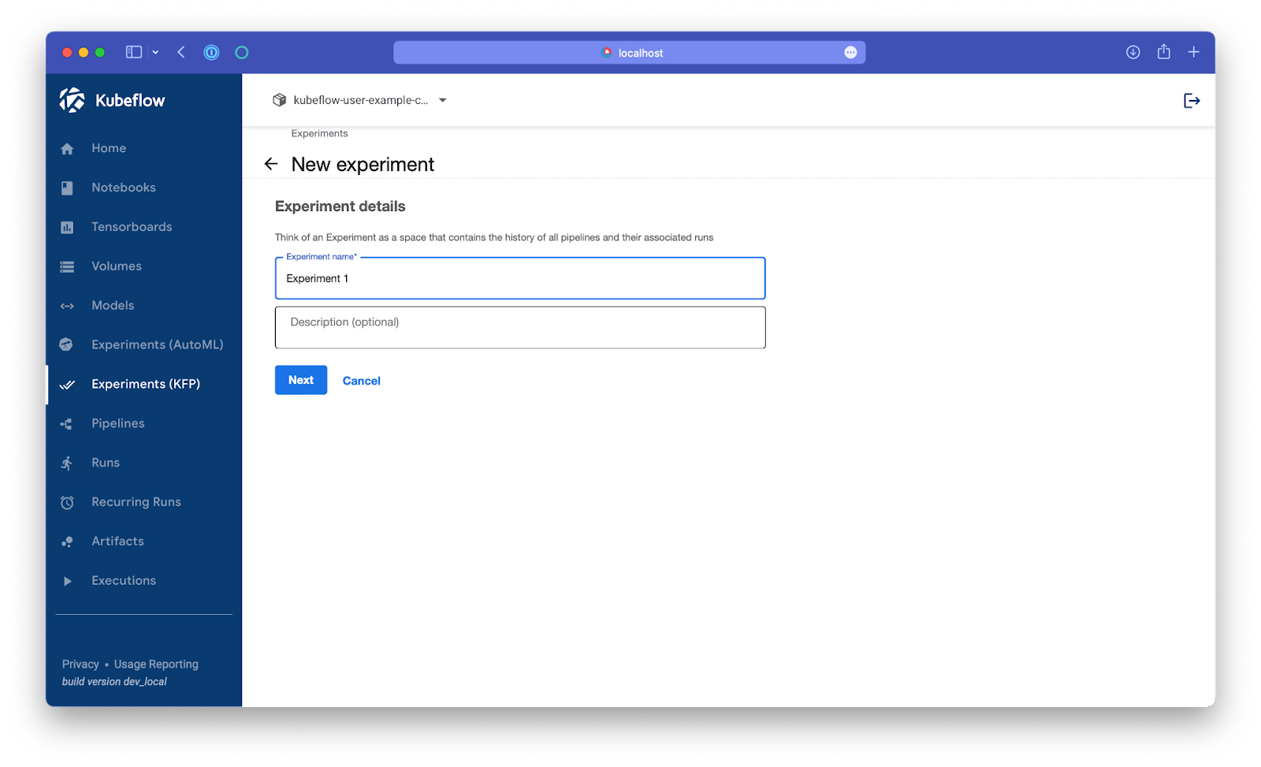The height and width of the screenshot is (767, 1261).
Task: Click the Pipelines node icon
Action: coord(67,424)
